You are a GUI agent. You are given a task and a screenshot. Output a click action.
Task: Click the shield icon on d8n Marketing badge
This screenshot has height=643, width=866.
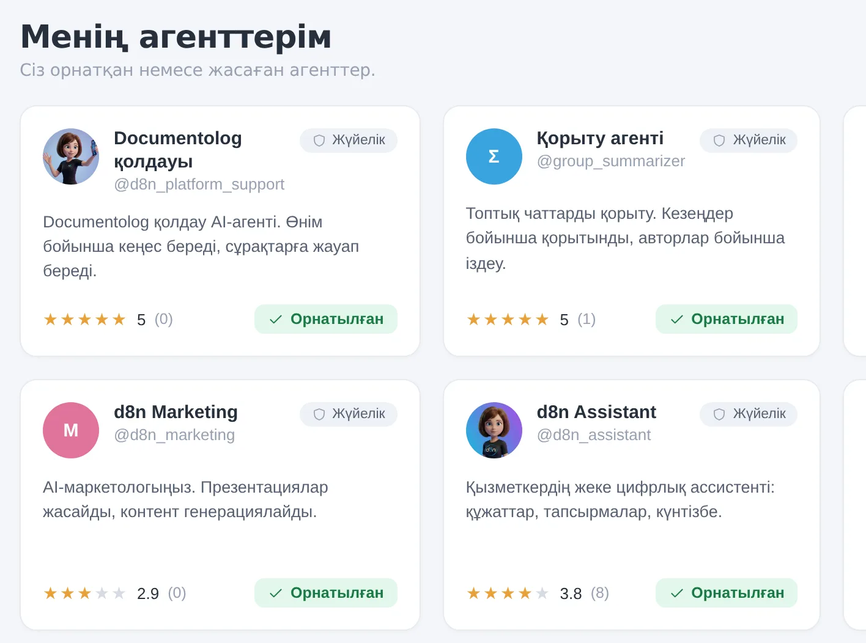tap(319, 414)
